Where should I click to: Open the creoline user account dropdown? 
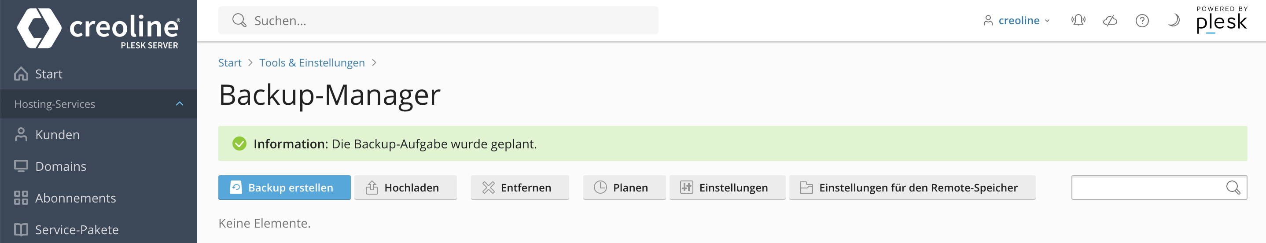tap(1017, 20)
